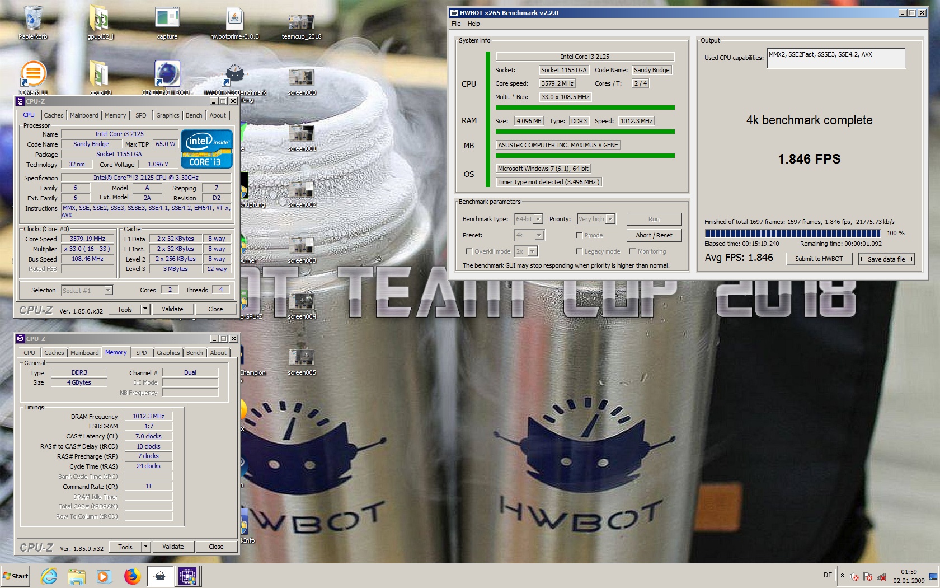This screenshot has width=940, height=588.
Task: Open the HWBOT x265 Benchmark desktop shortcut
Action: 234,78
